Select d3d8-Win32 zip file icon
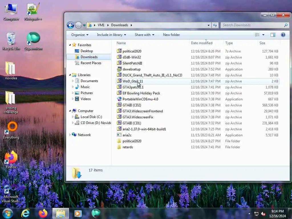The image size is (292, 219). [x=119, y=57]
